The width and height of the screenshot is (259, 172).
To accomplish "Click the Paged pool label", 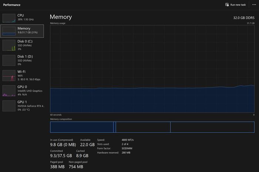I will pyautogui.click(x=57, y=162).
